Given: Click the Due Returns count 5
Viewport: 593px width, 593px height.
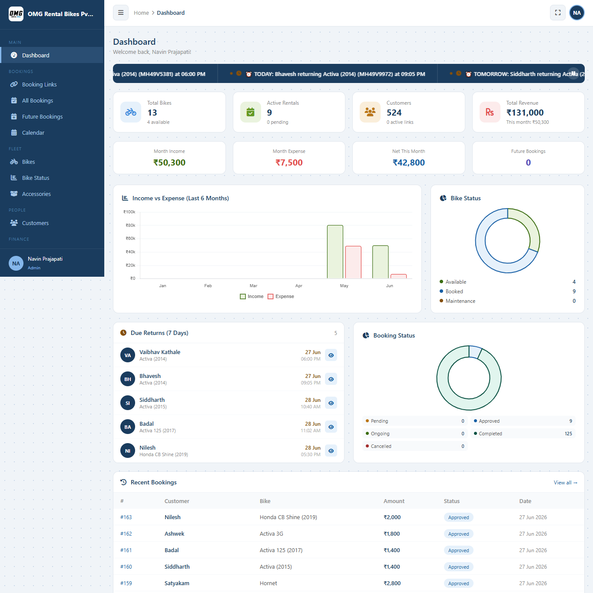Looking at the screenshot, I should (335, 333).
